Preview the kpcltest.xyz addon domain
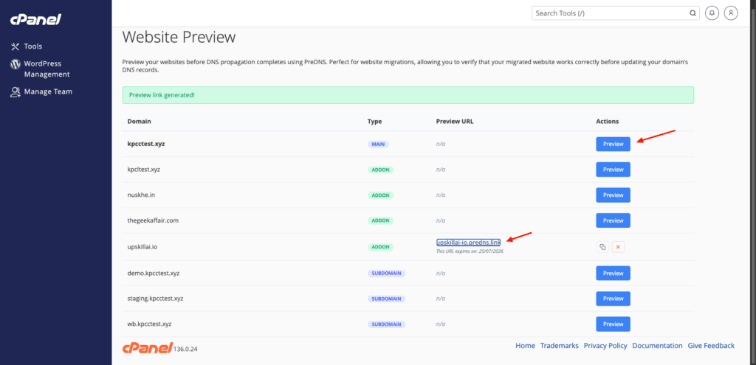The height and width of the screenshot is (365, 756). pos(613,170)
